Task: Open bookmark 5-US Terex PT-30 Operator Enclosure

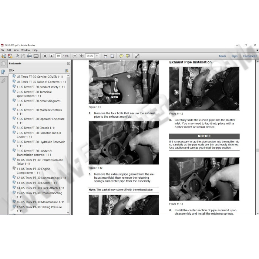Action: 41,121
